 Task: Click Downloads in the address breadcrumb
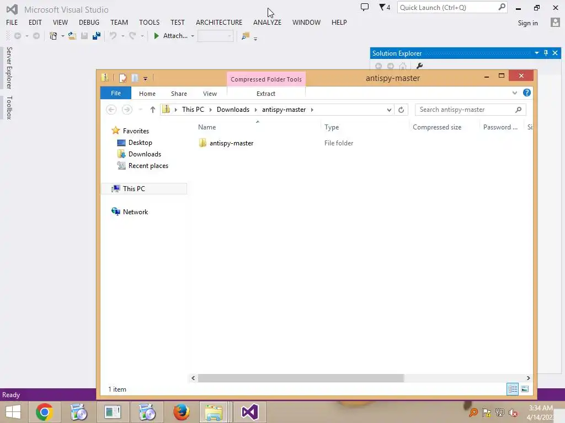point(233,110)
